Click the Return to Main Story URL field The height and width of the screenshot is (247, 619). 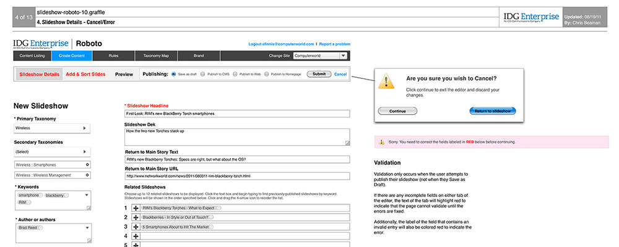coord(237,176)
